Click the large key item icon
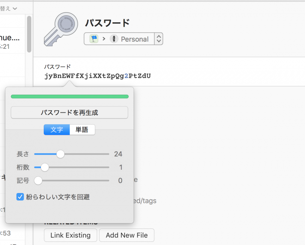 [60, 30]
